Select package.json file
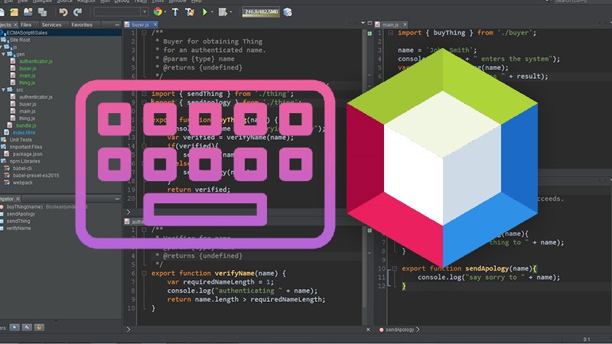 (28, 154)
